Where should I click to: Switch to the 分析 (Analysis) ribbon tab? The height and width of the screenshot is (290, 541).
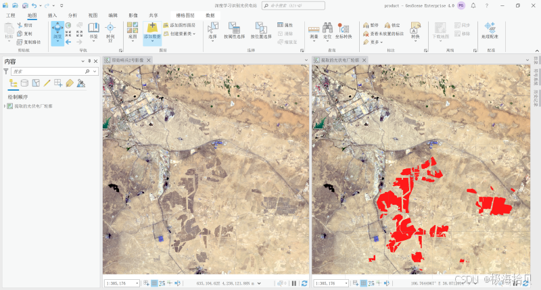coord(72,16)
